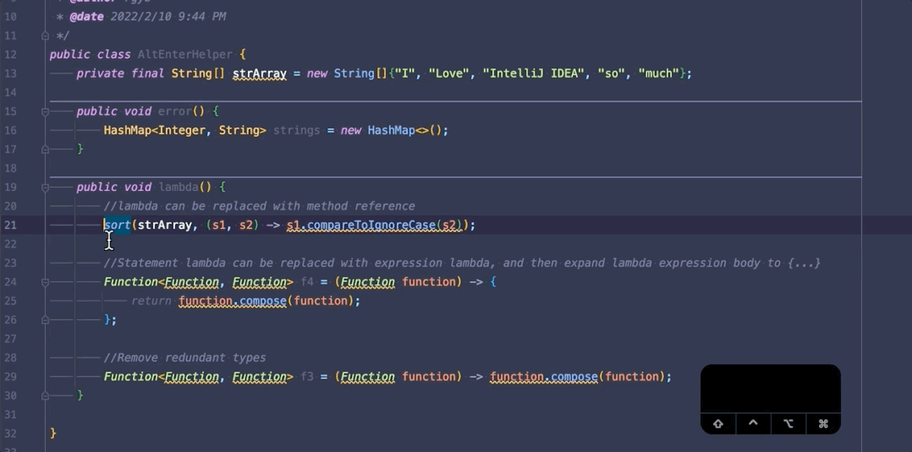The height and width of the screenshot is (452, 912).
Task: Click fold end marker on line 30
Action: point(46,395)
